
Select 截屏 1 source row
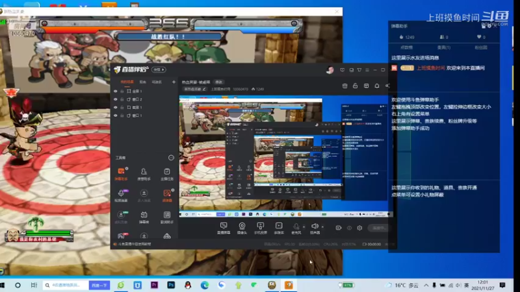[143, 108]
